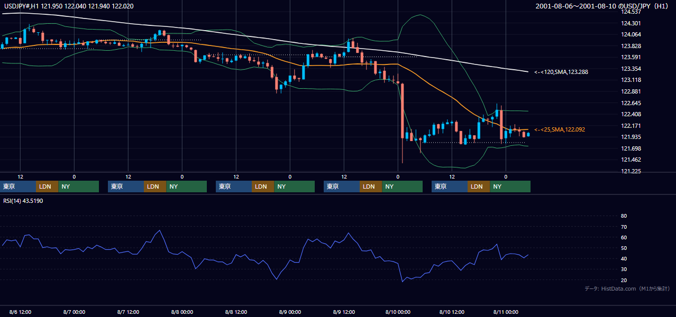Select the 123.828 price axis label

631,46
